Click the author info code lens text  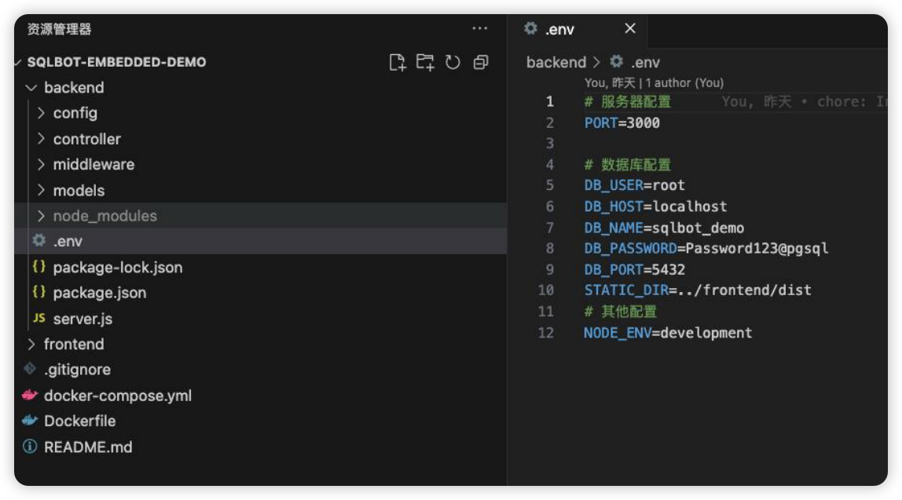pyautogui.click(x=654, y=82)
